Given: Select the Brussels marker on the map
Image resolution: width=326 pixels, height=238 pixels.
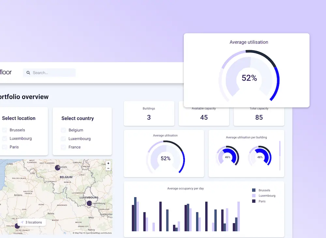Looking at the screenshot, I should tap(57, 168).
